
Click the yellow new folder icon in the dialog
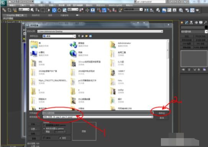coord(87,36)
